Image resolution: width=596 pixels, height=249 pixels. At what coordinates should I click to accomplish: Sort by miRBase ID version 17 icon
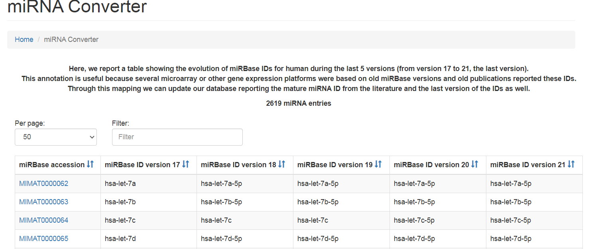click(x=185, y=164)
